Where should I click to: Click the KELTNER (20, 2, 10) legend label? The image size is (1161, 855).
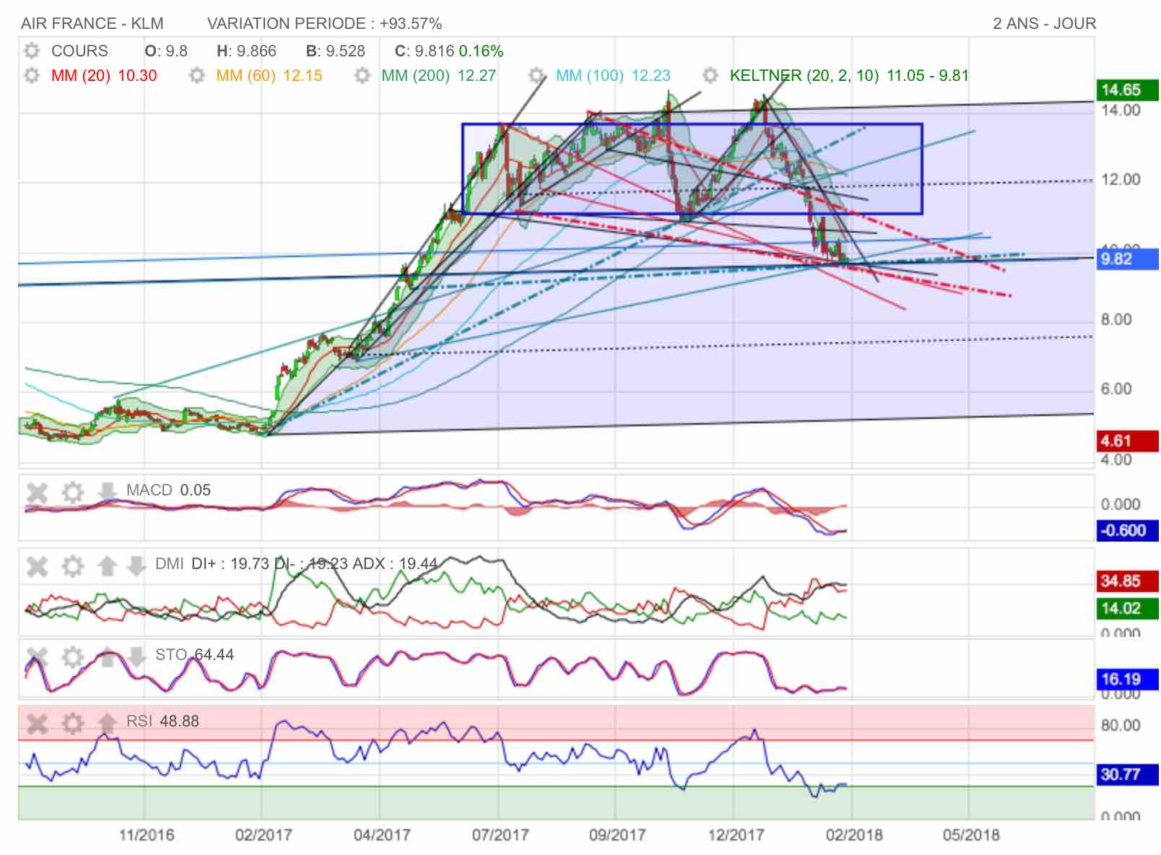[849, 76]
